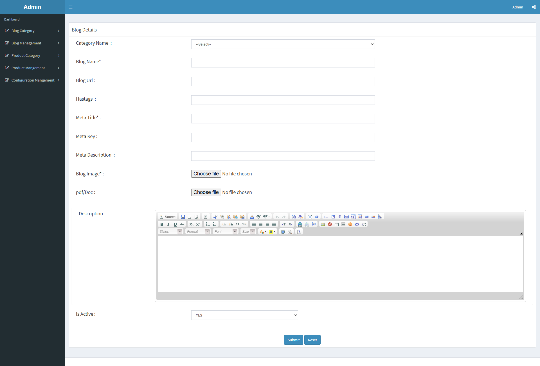The width and height of the screenshot is (540, 366).
Task: Click Choose file for Blog Image
Action: coord(206,174)
